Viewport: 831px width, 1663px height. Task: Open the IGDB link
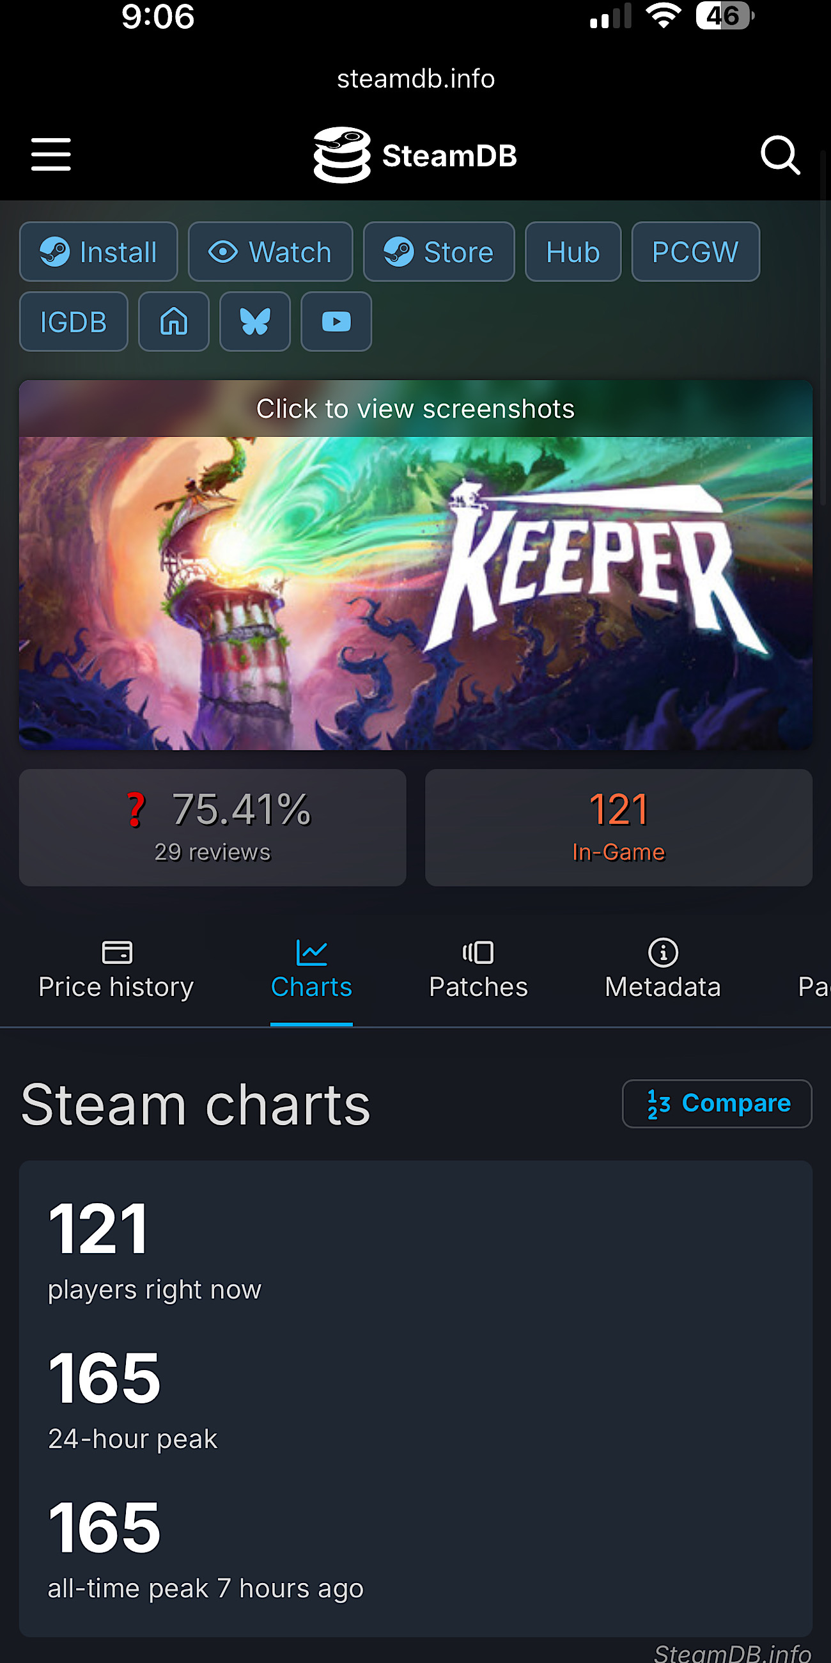pyautogui.click(x=74, y=322)
